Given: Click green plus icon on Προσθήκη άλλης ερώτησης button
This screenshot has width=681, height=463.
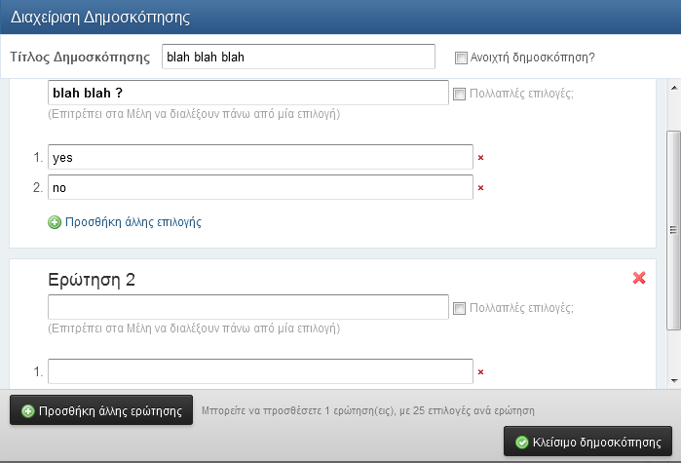Looking at the screenshot, I should point(28,411).
